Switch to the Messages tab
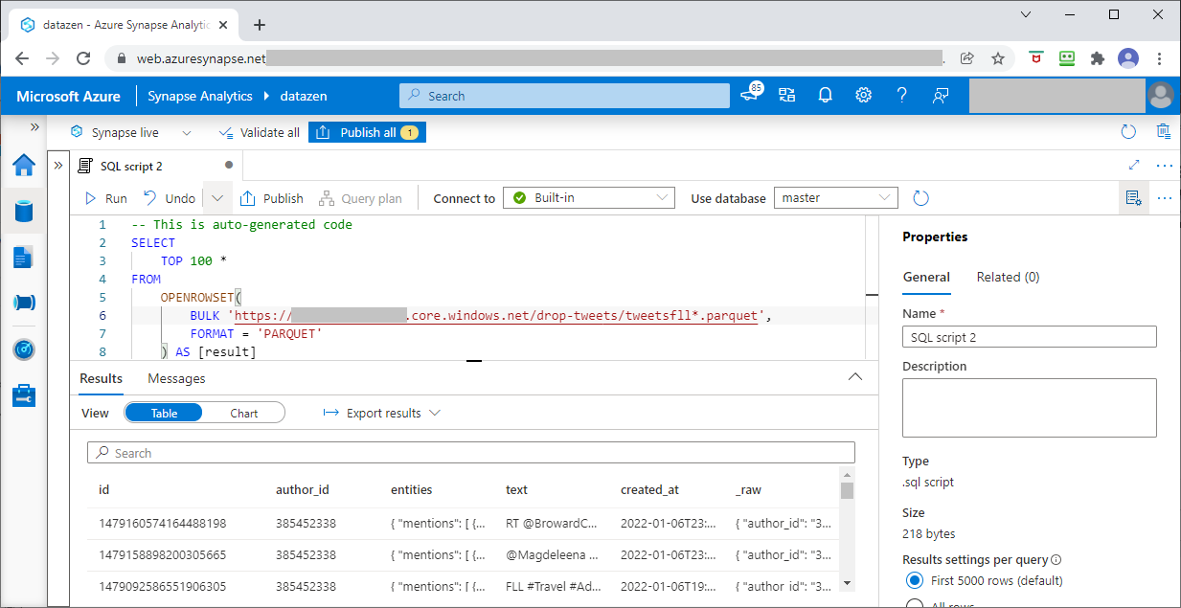The width and height of the screenshot is (1181, 608). 176,378
